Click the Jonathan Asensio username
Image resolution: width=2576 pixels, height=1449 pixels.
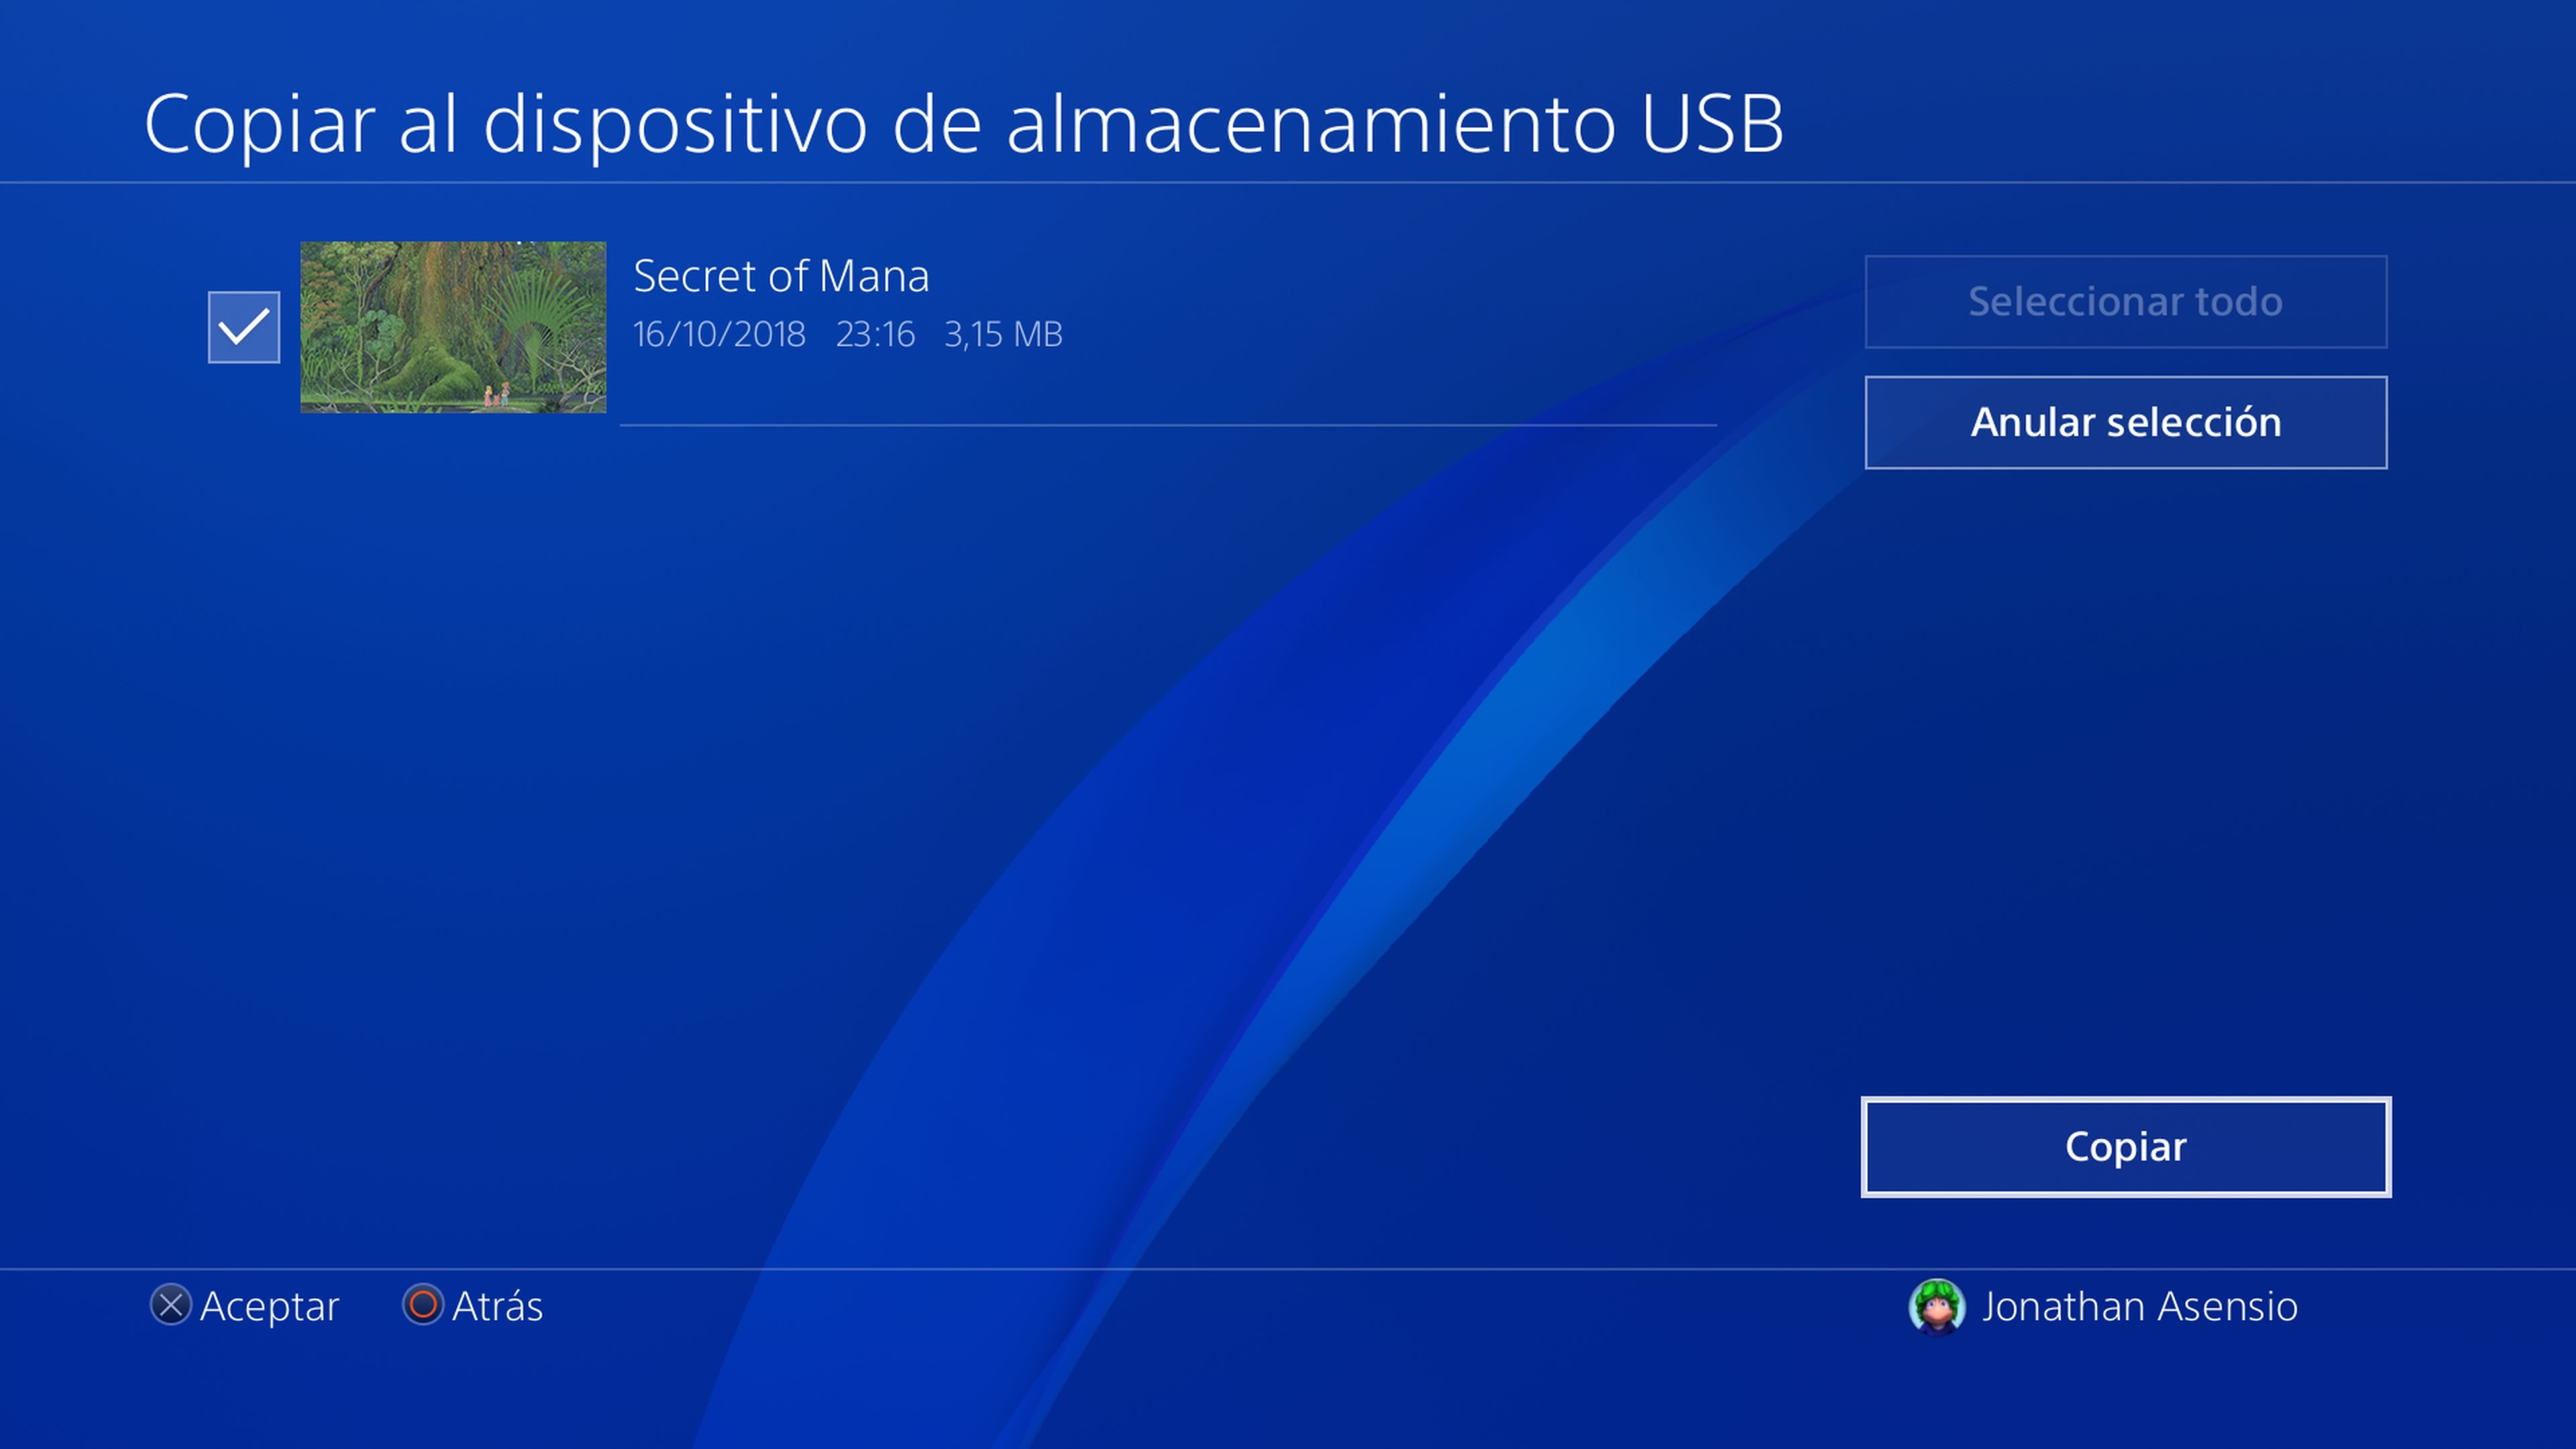(2140, 1306)
